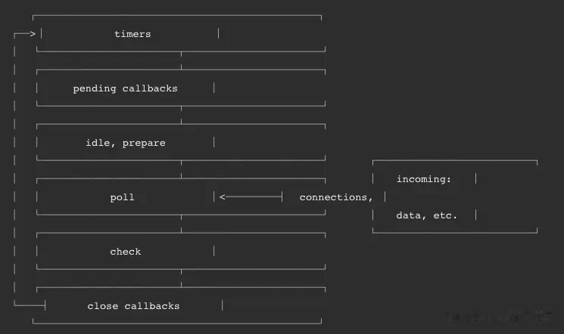Click the idle, prepare phase label
The image size is (564, 334).
pos(126,143)
